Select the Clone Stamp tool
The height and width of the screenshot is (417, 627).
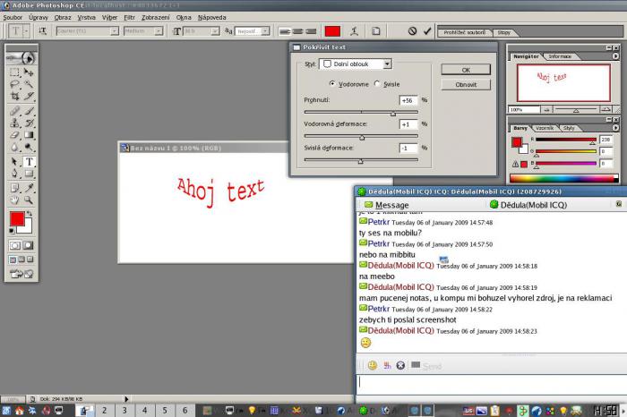click(x=15, y=123)
